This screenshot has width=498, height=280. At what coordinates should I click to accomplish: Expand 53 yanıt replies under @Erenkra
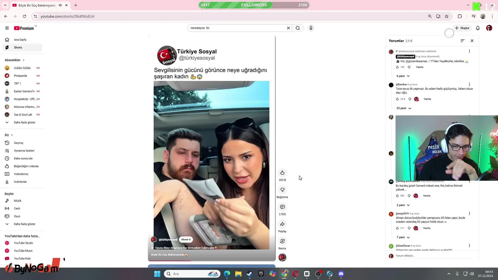404,108
